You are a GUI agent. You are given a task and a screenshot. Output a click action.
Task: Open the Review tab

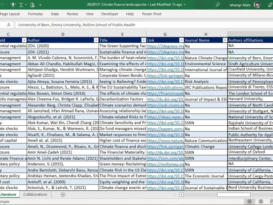[72, 14]
